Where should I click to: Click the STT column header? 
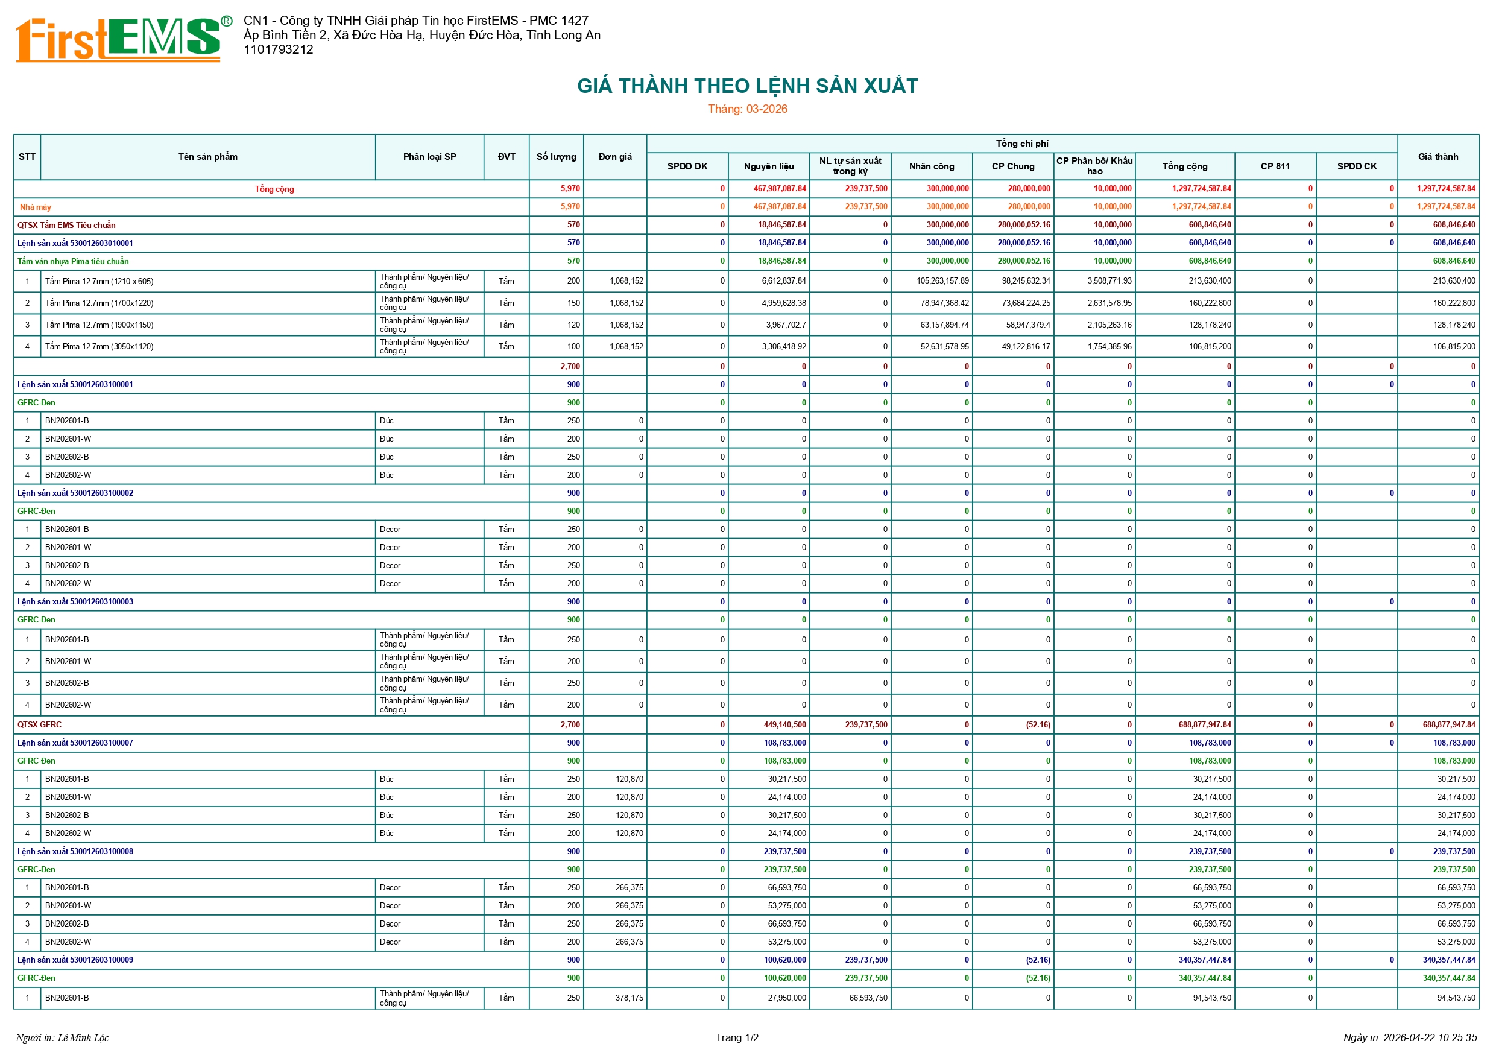[x=27, y=157]
